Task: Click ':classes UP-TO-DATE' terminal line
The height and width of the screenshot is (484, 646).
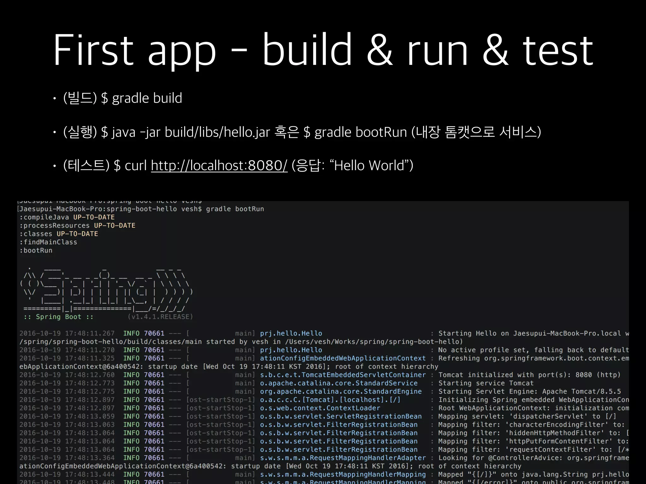Action: (x=59, y=234)
